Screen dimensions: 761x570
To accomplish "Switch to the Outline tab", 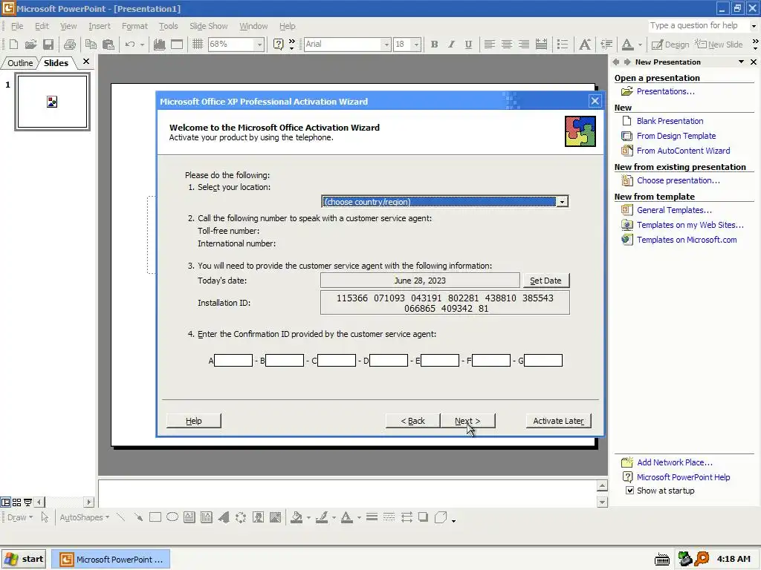I will pyautogui.click(x=20, y=63).
